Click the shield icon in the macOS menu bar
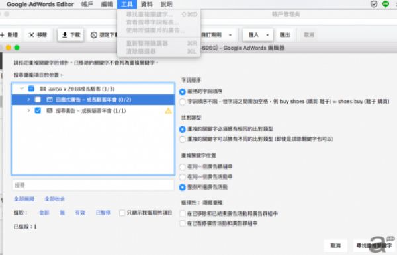Image resolution: width=397 pixels, height=255 pixels. point(374,4)
